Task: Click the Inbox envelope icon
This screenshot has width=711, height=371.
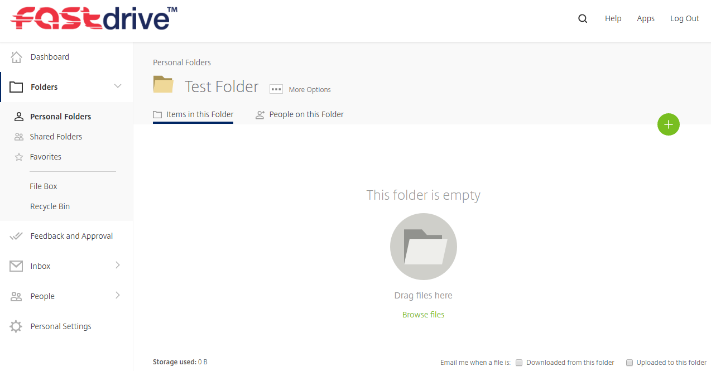Action: [16, 266]
